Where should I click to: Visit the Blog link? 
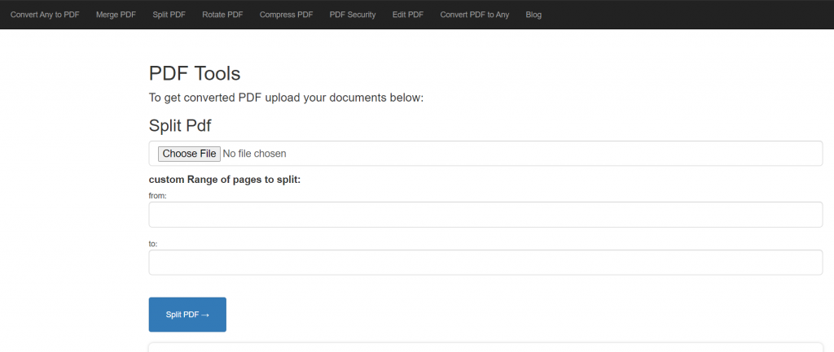tap(533, 15)
